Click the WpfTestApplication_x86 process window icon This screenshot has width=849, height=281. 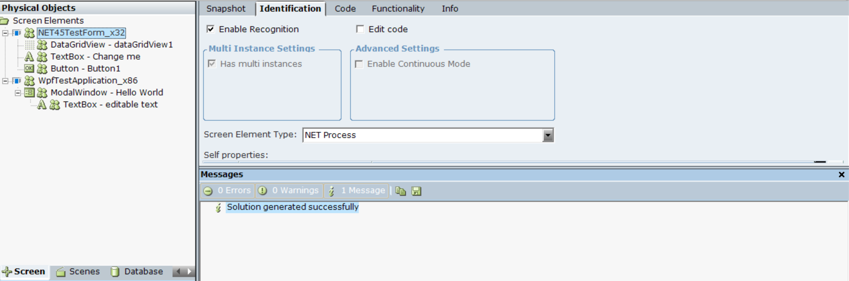point(16,81)
